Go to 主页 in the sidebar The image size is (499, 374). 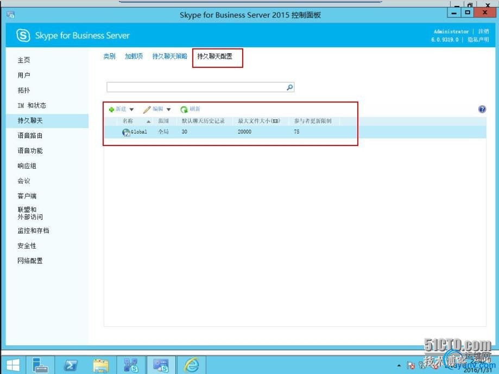point(24,60)
